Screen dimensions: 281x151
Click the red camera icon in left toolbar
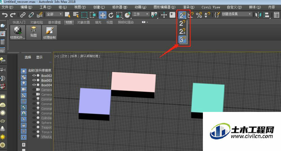pos(3,86)
